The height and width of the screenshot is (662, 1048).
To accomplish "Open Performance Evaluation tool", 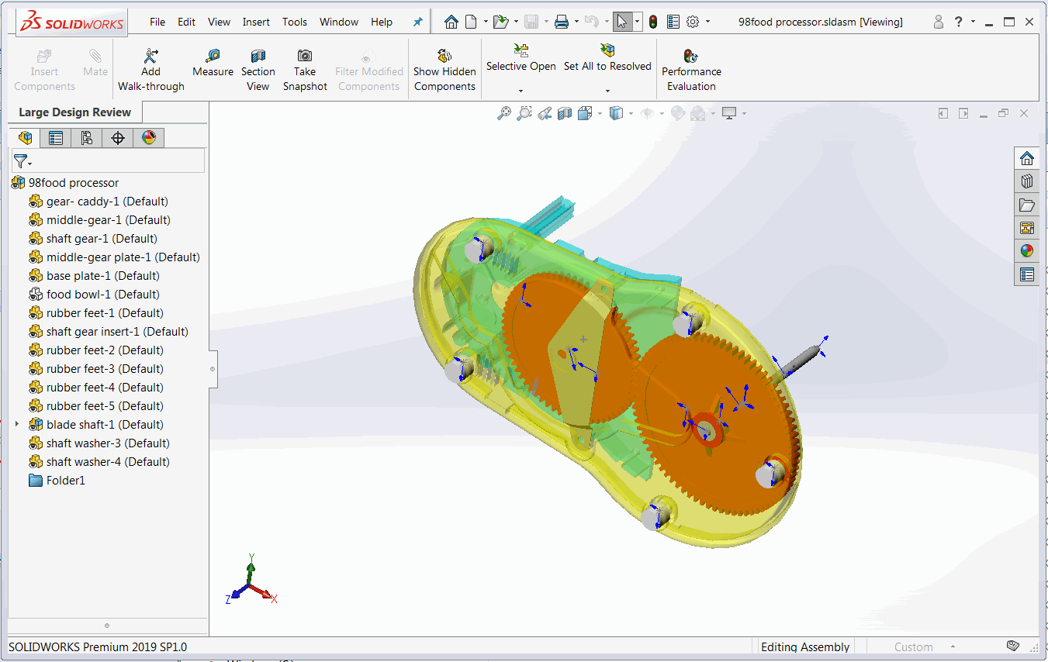I will [x=691, y=56].
